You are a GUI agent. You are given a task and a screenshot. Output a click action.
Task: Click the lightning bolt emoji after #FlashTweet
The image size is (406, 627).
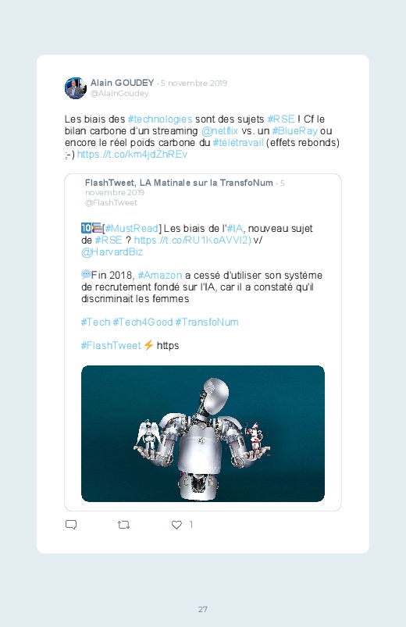[148, 344]
